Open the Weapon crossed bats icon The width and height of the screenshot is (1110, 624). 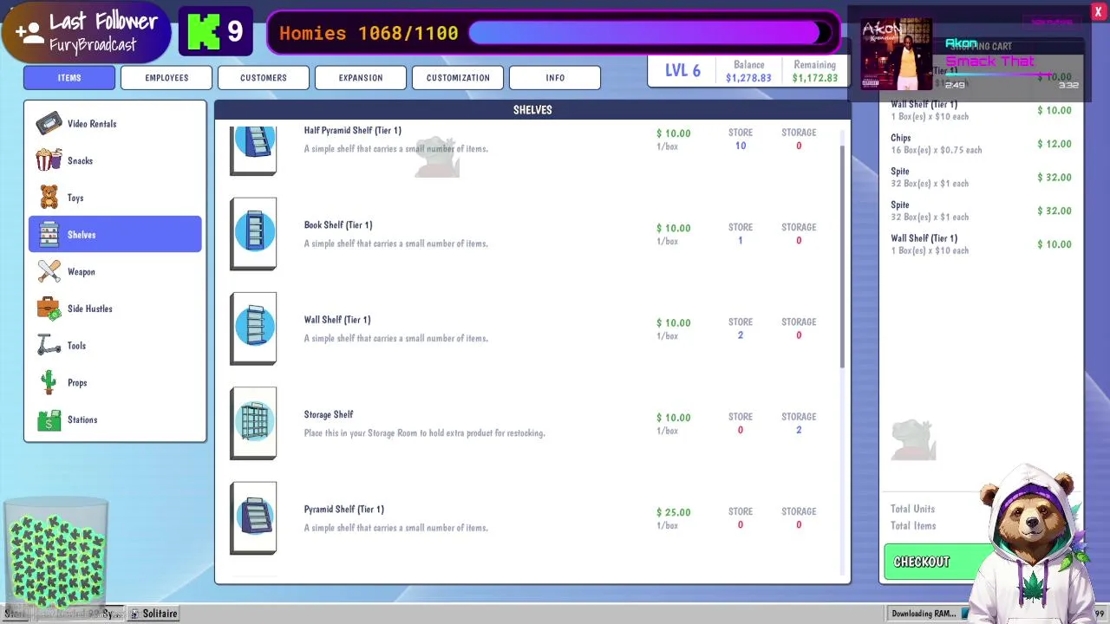(49, 271)
